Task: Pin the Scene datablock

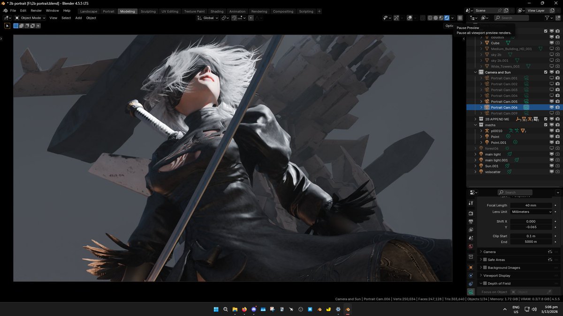Action: [x=500, y=10]
